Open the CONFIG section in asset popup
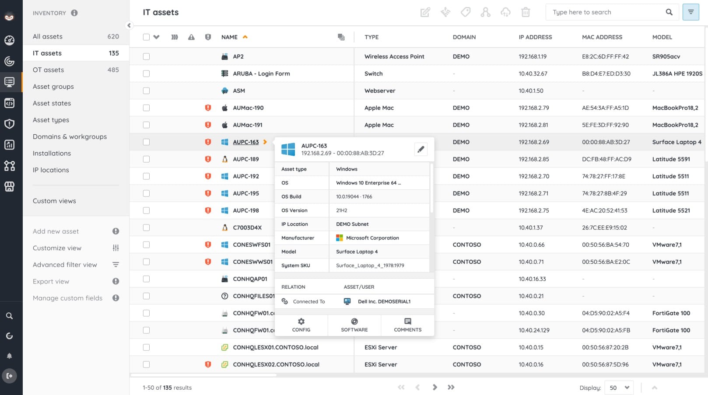Screen dimensions: 708x395 tap(301, 325)
